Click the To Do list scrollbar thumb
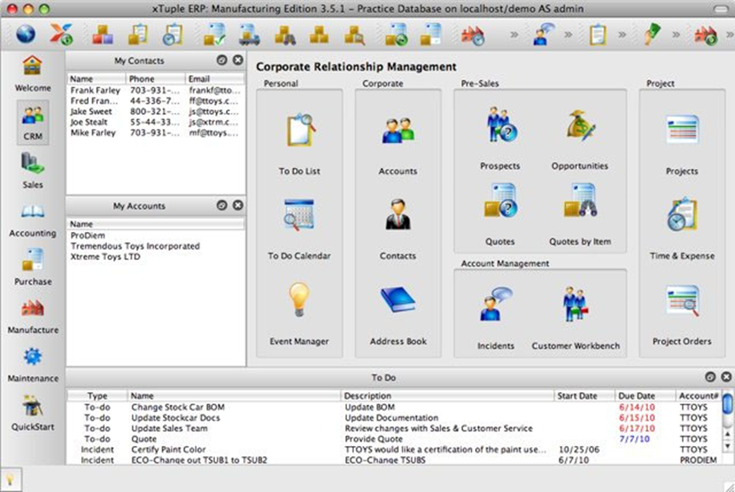The height and width of the screenshot is (492, 735). coord(727,403)
